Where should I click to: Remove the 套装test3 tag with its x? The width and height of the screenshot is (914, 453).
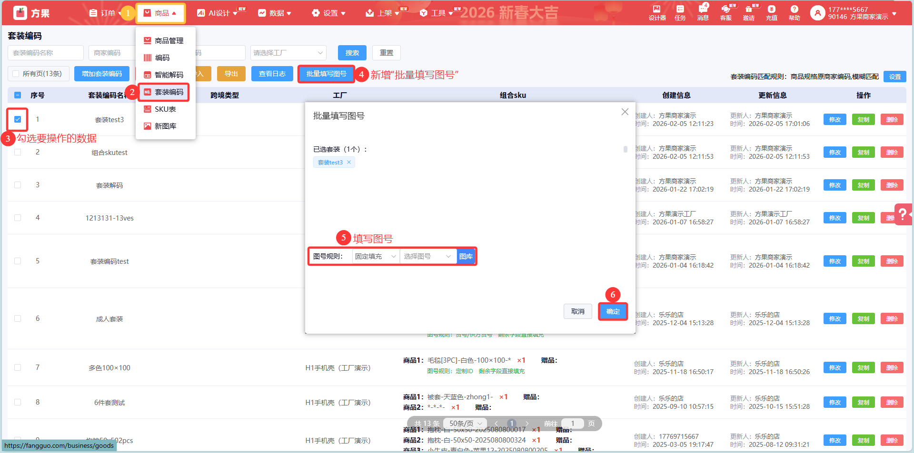tap(349, 163)
